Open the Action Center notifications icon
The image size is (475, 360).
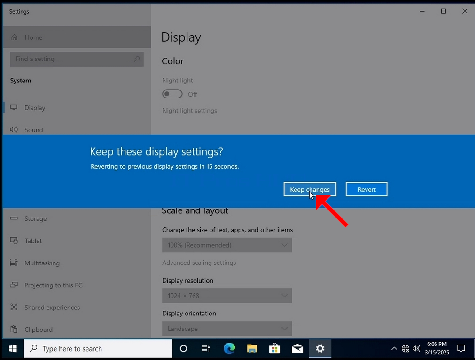461,348
